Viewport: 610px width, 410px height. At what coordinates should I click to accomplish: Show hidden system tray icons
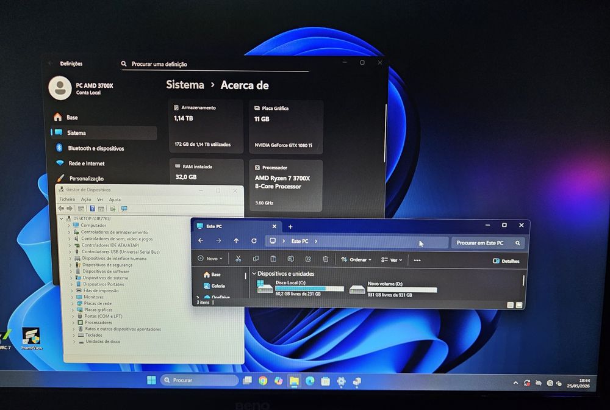tap(515, 383)
